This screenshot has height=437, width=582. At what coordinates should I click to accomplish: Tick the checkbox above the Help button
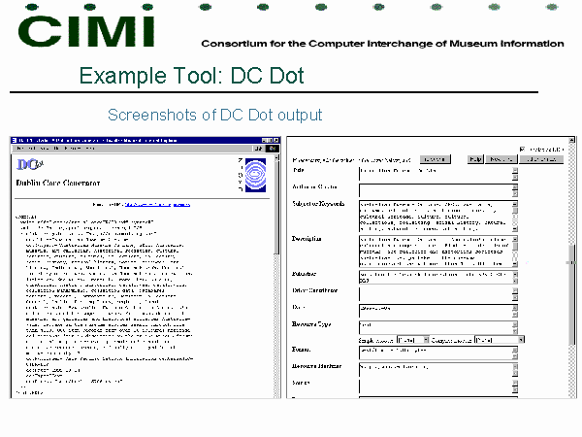pos(523,149)
